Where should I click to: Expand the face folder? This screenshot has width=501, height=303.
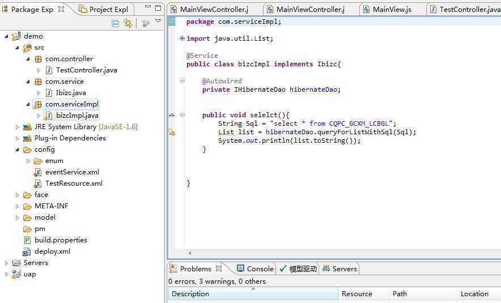(17, 195)
